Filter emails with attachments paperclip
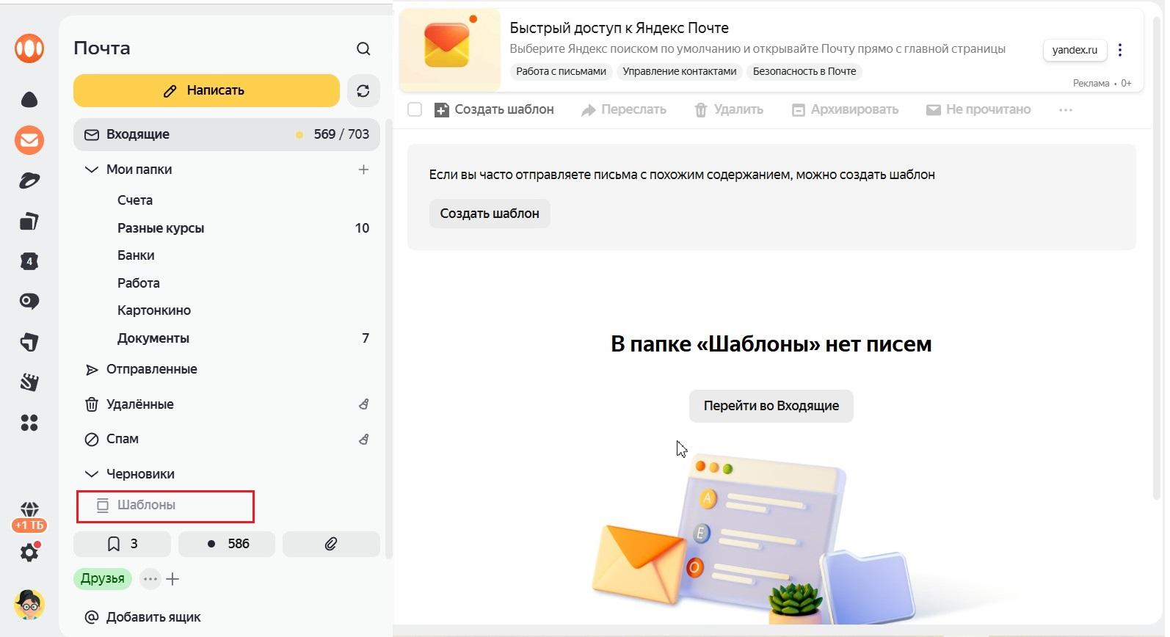Viewport: 1170px width, 637px height. 331,544
